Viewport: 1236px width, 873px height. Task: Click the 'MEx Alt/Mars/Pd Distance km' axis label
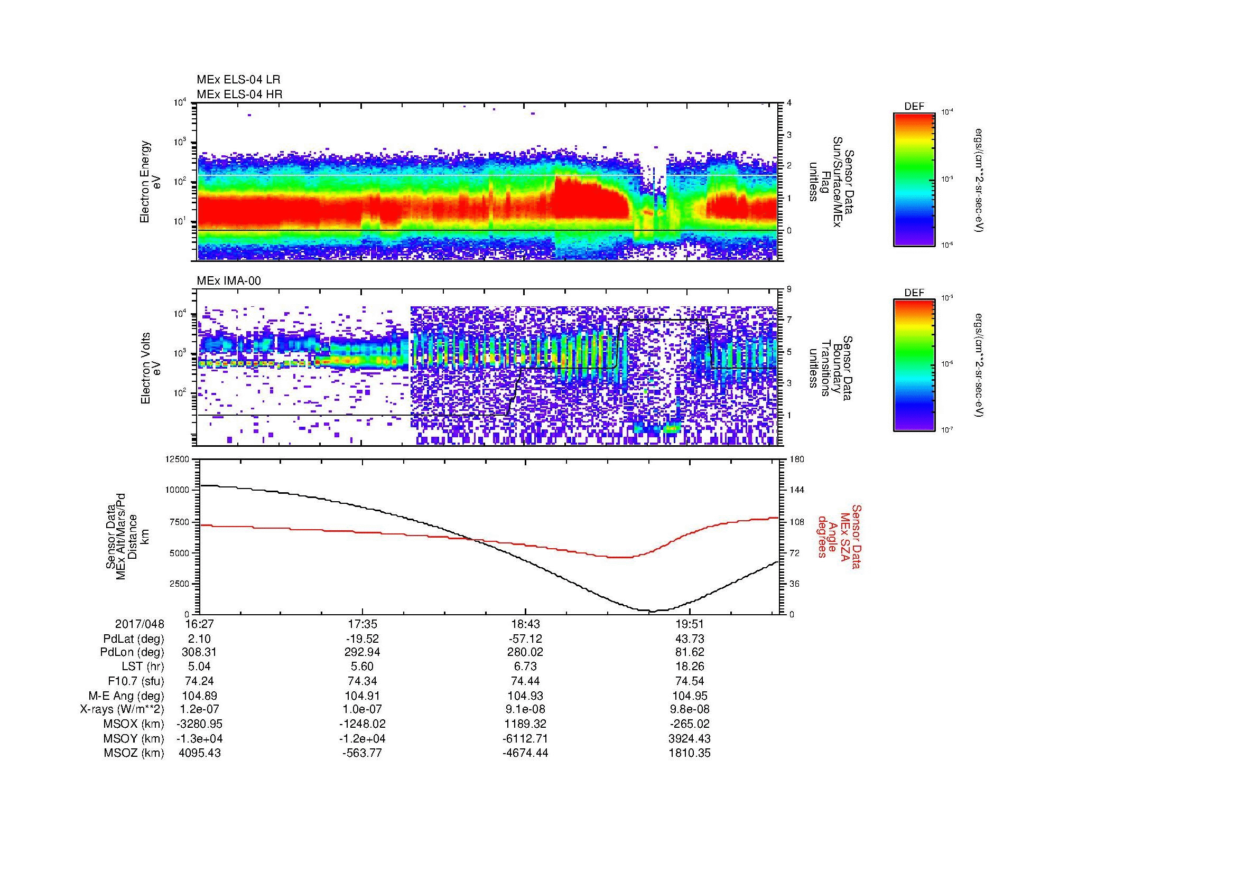[x=126, y=536]
